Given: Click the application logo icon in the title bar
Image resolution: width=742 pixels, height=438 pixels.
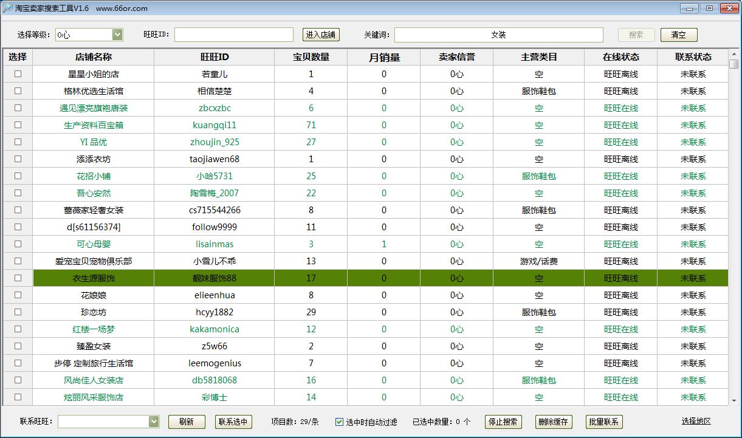Looking at the screenshot, I should pyautogui.click(x=9, y=8).
